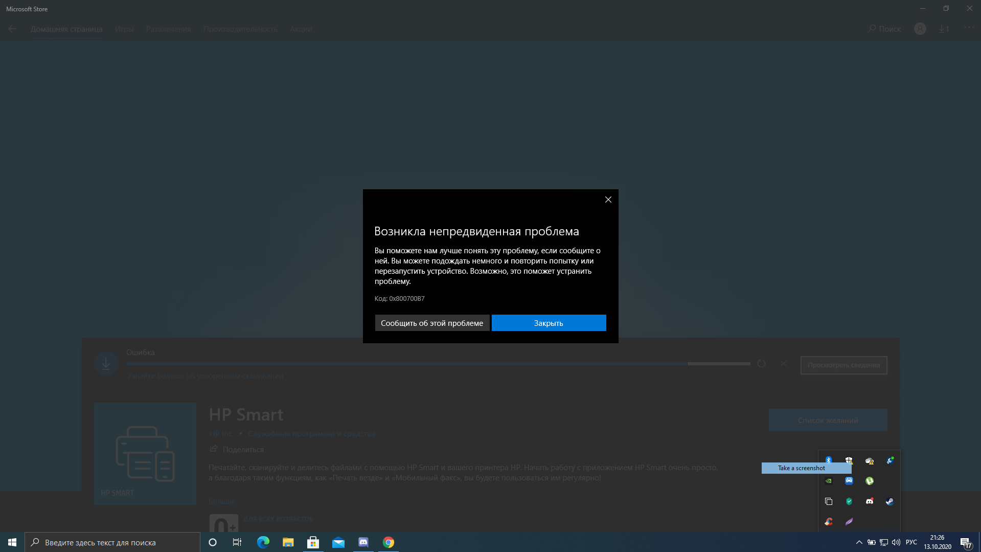Click "Поделиться" to share the app
This screenshot has height=552, width=981.
click(237, 449)
